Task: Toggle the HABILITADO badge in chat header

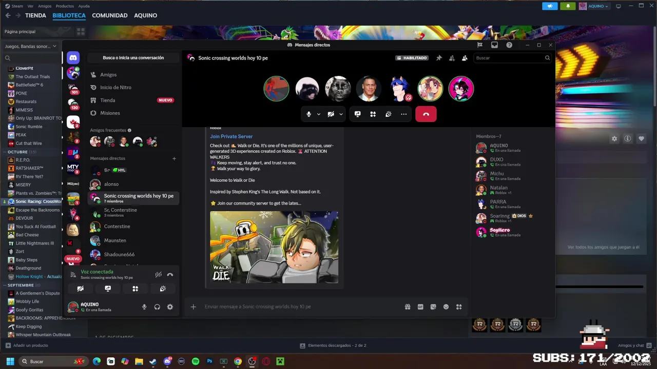Action: coord(412,58)
